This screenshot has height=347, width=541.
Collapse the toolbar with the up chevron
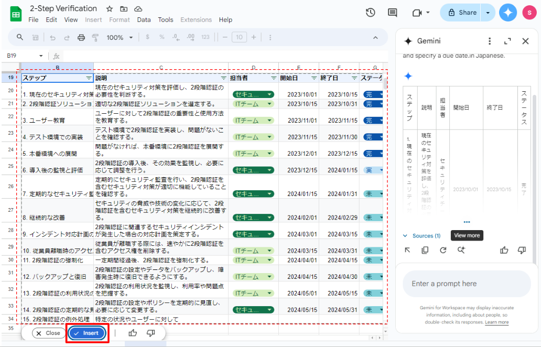pos(375,38)
